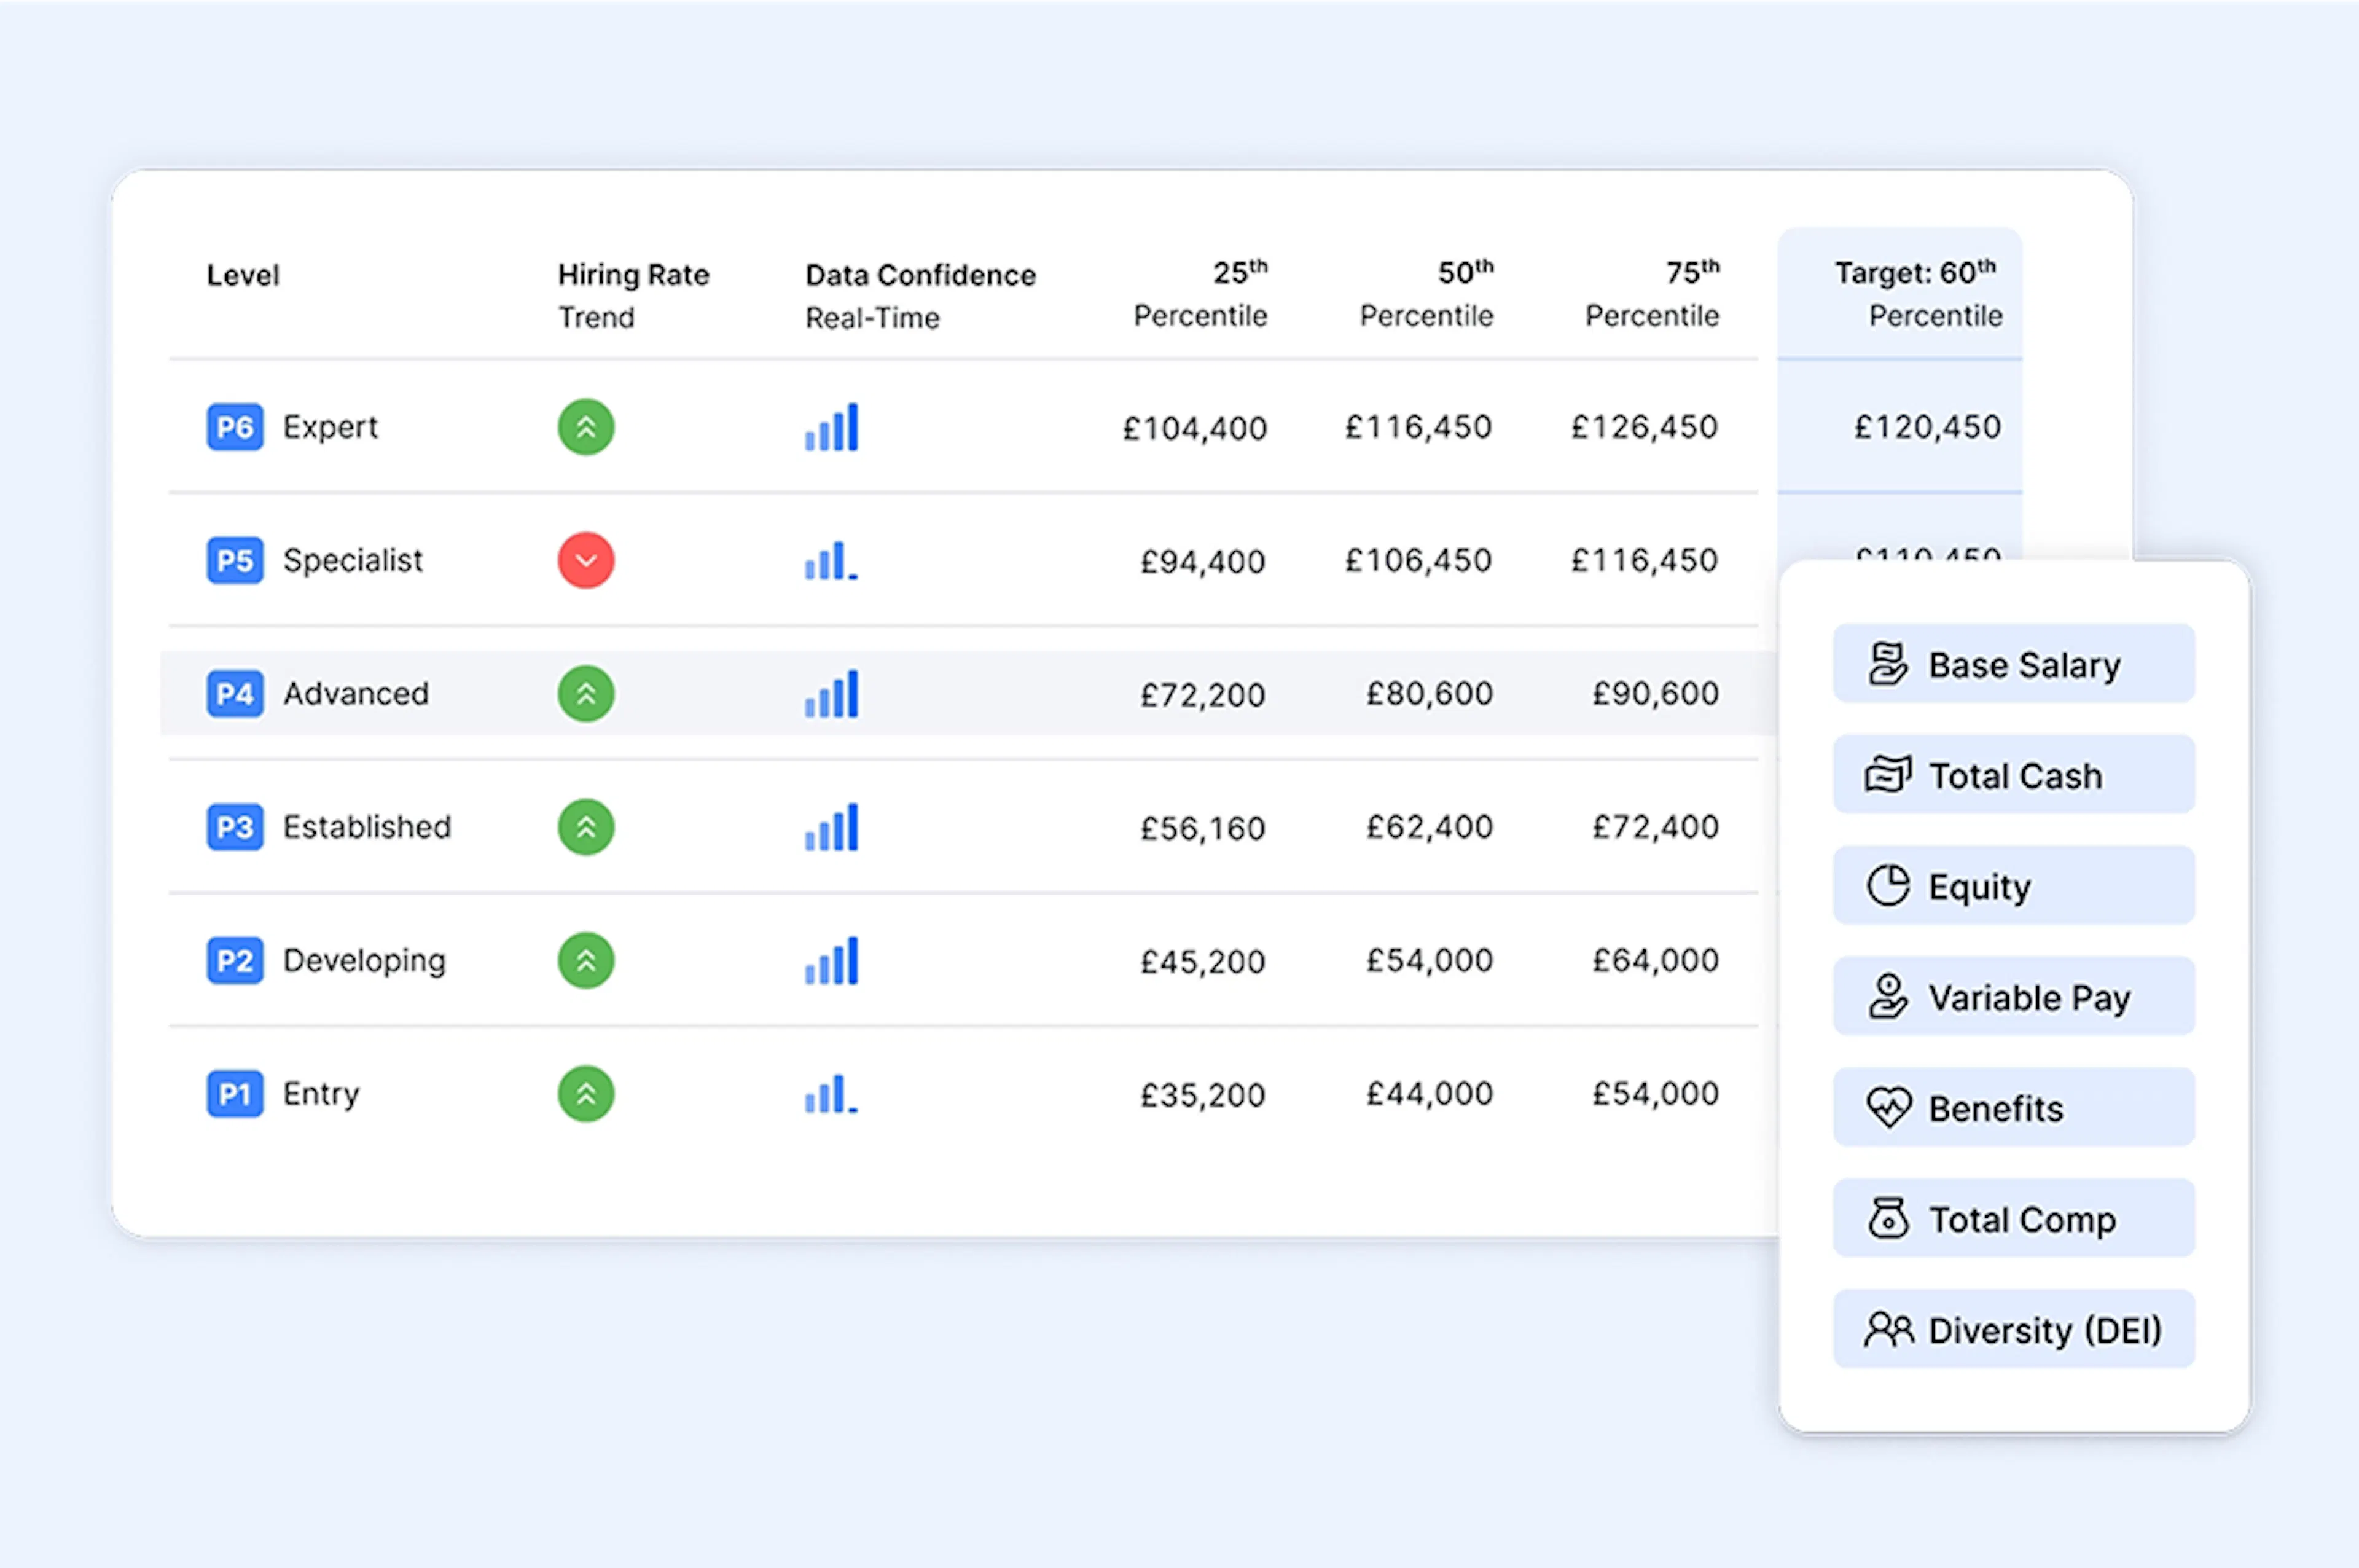Click Developing row green hiring trend icon

tap(585, 960)
